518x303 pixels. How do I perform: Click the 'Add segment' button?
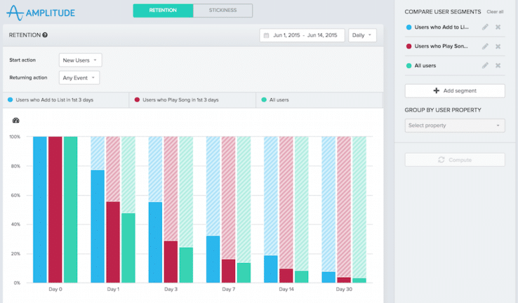(x=455, y=90)
